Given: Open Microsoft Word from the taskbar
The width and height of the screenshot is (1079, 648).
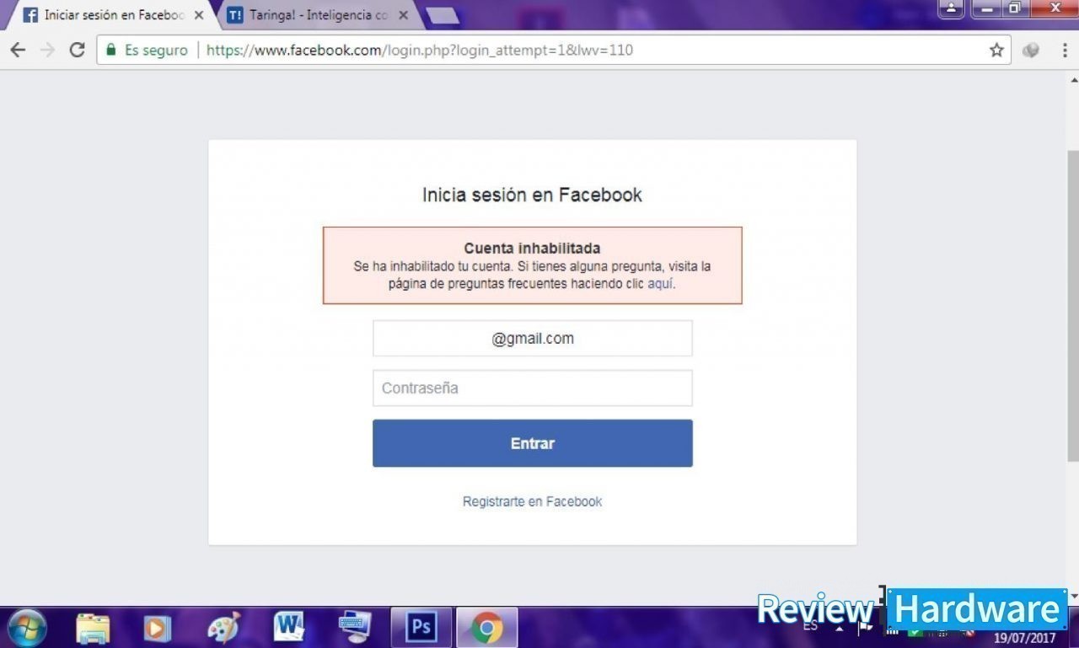Looking at the screenshot, I should 289,628.
